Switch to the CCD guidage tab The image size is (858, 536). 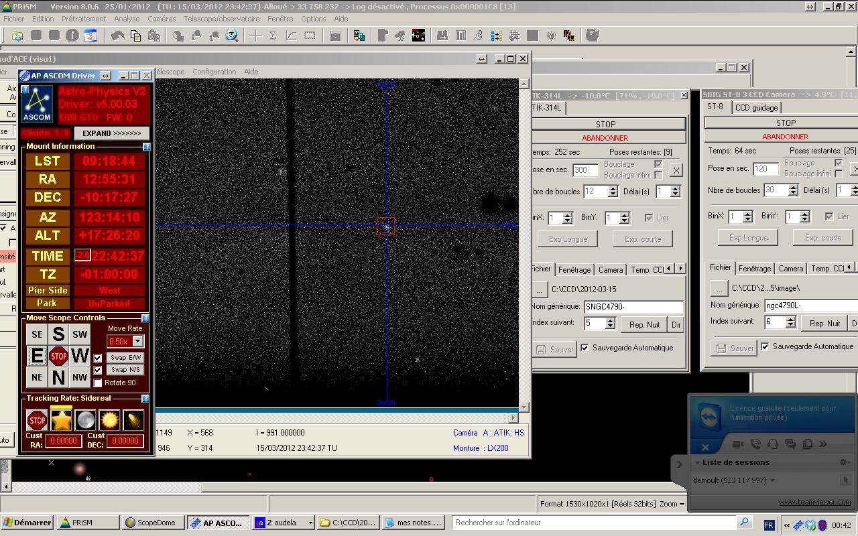coord(756,108)
